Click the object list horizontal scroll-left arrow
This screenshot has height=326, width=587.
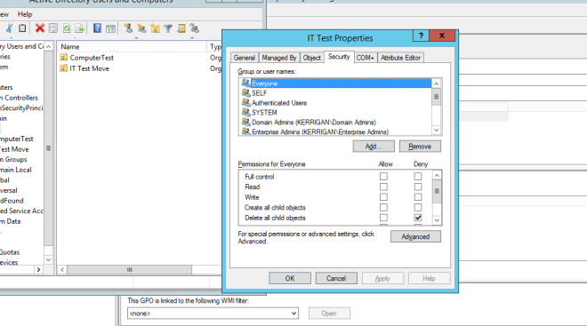pos(62,269)
